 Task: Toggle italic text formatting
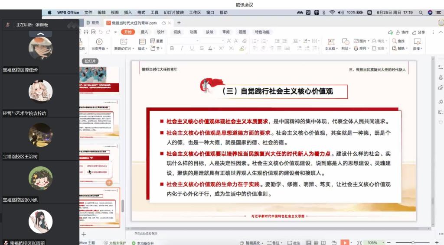(181, 48)
